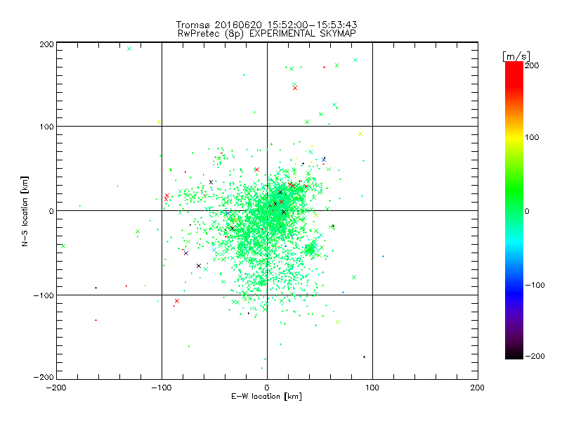Click the '-200' tick label on the N-S axis
Viewport: 562px width, 422px height.
(44, 377)
